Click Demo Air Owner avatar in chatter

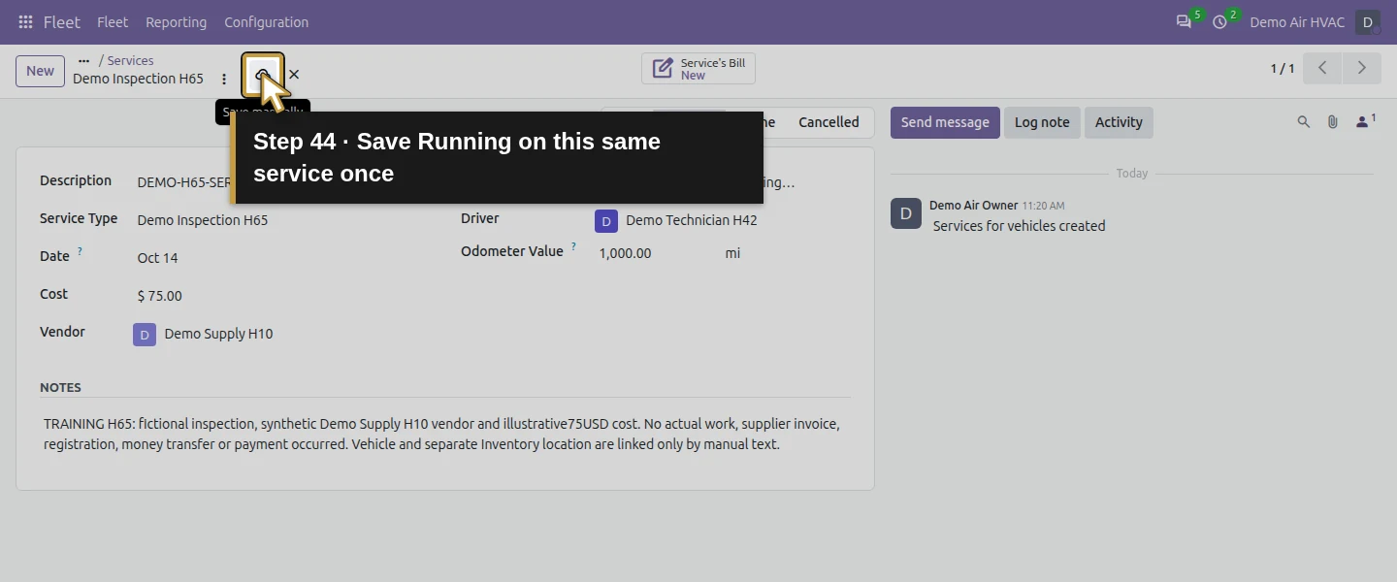tap(906, 213)
